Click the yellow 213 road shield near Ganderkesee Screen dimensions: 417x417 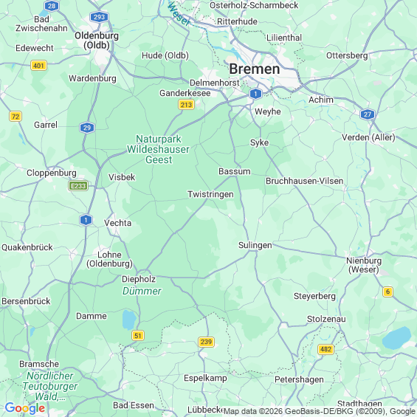click(x=186, y=105)
